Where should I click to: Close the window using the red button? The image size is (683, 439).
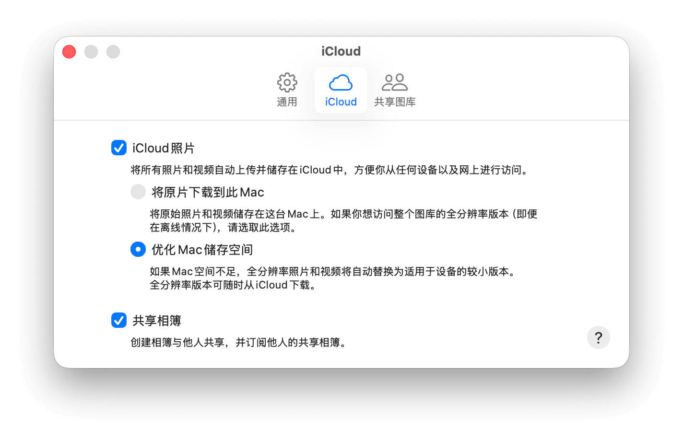[69, 52]
